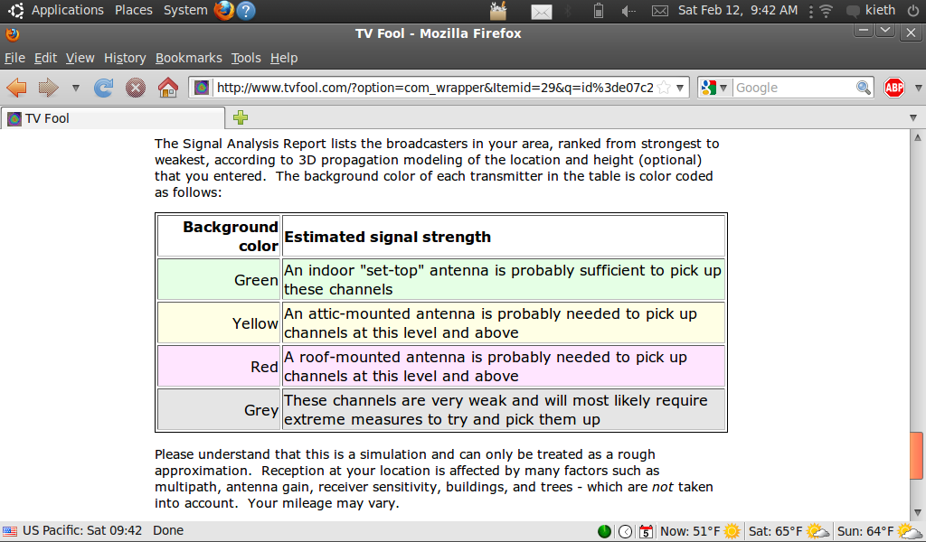The height and width of the screenshot is (542, 926).
Task: Bookmark this page with the star
Action: click(664, 88)
